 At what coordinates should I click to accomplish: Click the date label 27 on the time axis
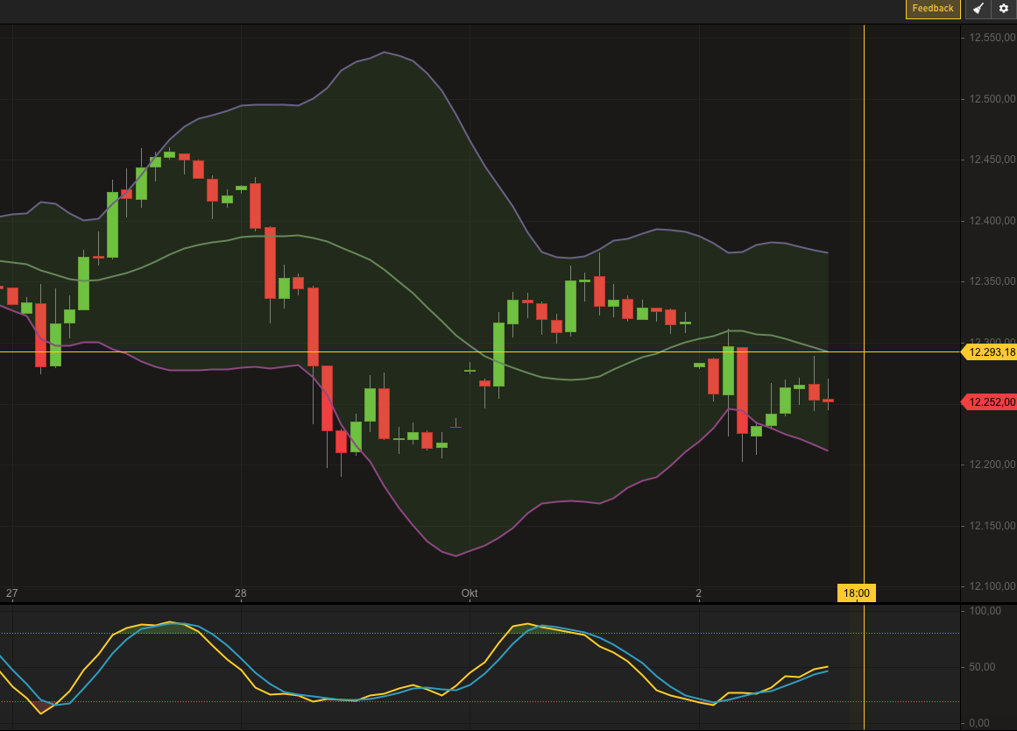coord(11,593)
